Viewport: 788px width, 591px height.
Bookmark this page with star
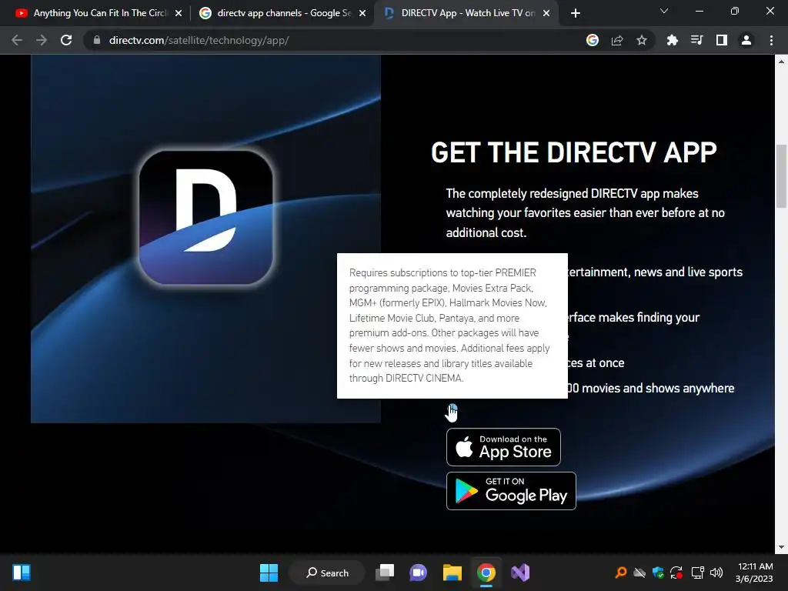click(x=642, y=40)
